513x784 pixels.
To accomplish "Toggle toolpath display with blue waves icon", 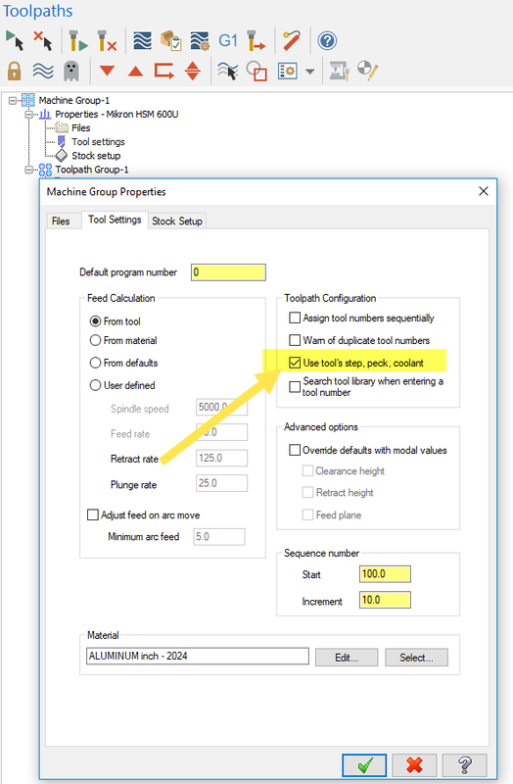I will click(x=43, y=71).
